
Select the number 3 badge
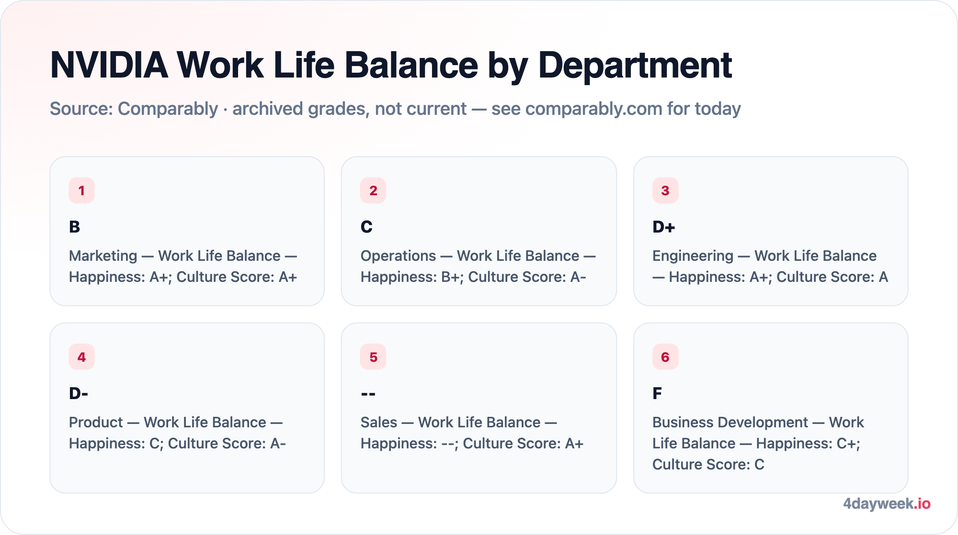tap(665, 190)
